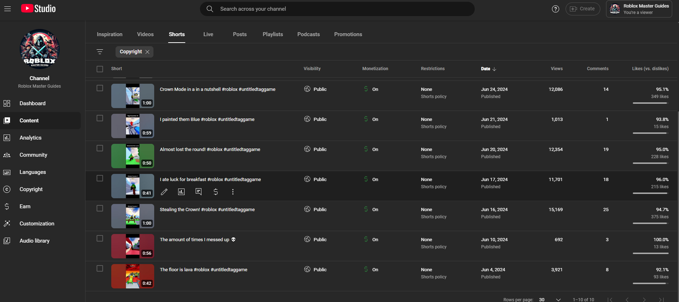Open three-dot options for breakfast short
679x302 pixels.
233,192
